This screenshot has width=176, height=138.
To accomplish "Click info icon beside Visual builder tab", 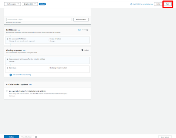I will pos(36,137).
